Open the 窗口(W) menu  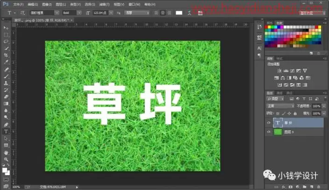(134, 4)
